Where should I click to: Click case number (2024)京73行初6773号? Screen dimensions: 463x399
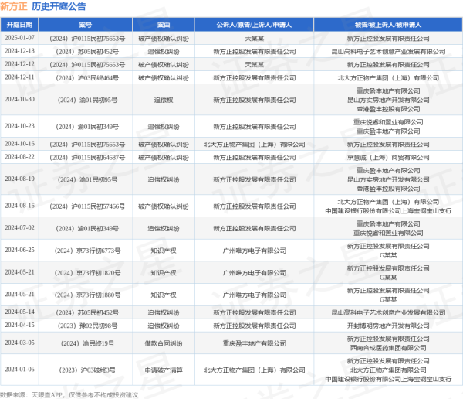click(87, 251)
